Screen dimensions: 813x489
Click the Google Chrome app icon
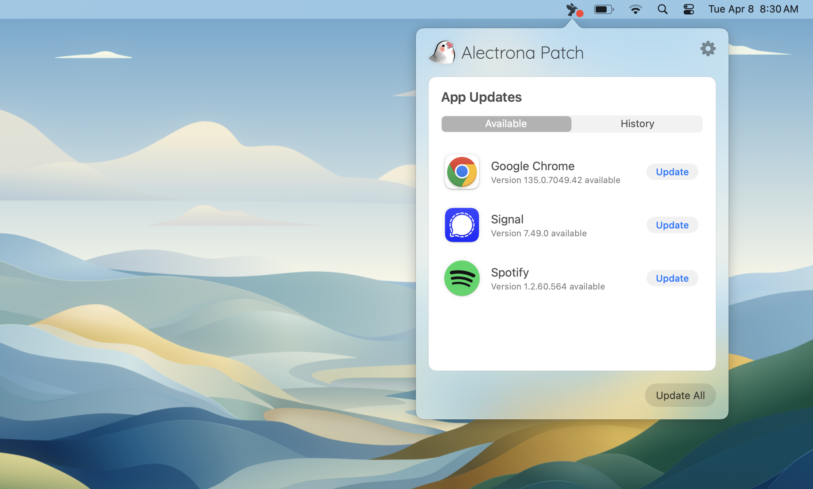462,172
